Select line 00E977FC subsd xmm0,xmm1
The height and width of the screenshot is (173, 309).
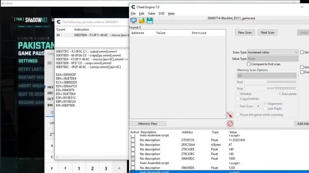[x=86, y=51]
